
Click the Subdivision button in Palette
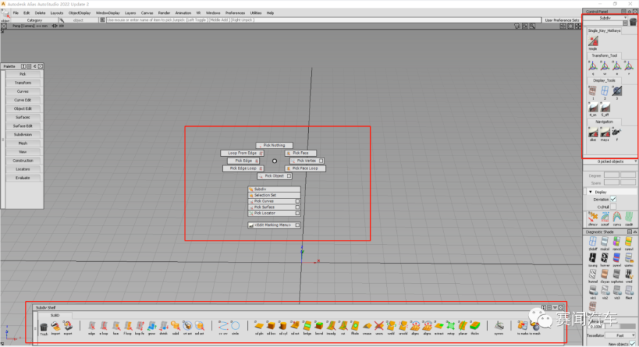[23, 134]
